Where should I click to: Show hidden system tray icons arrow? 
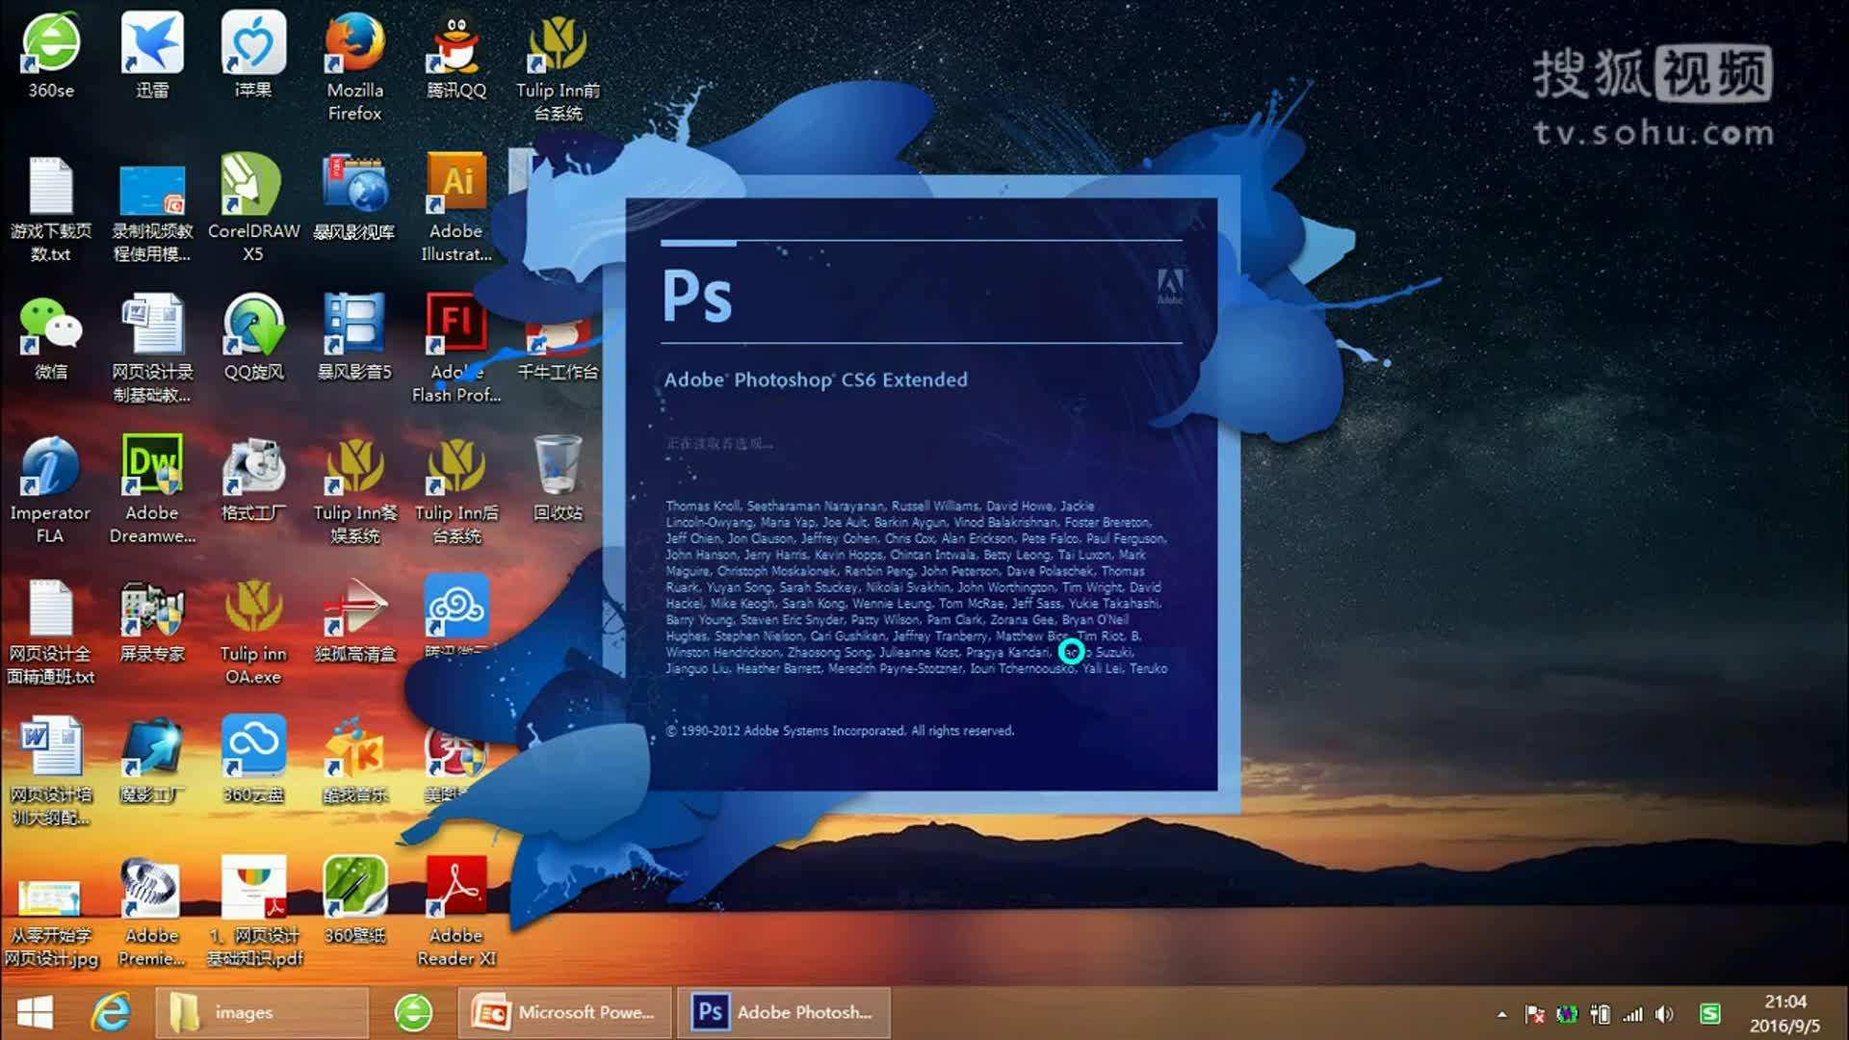[x=1501, y=1014]
